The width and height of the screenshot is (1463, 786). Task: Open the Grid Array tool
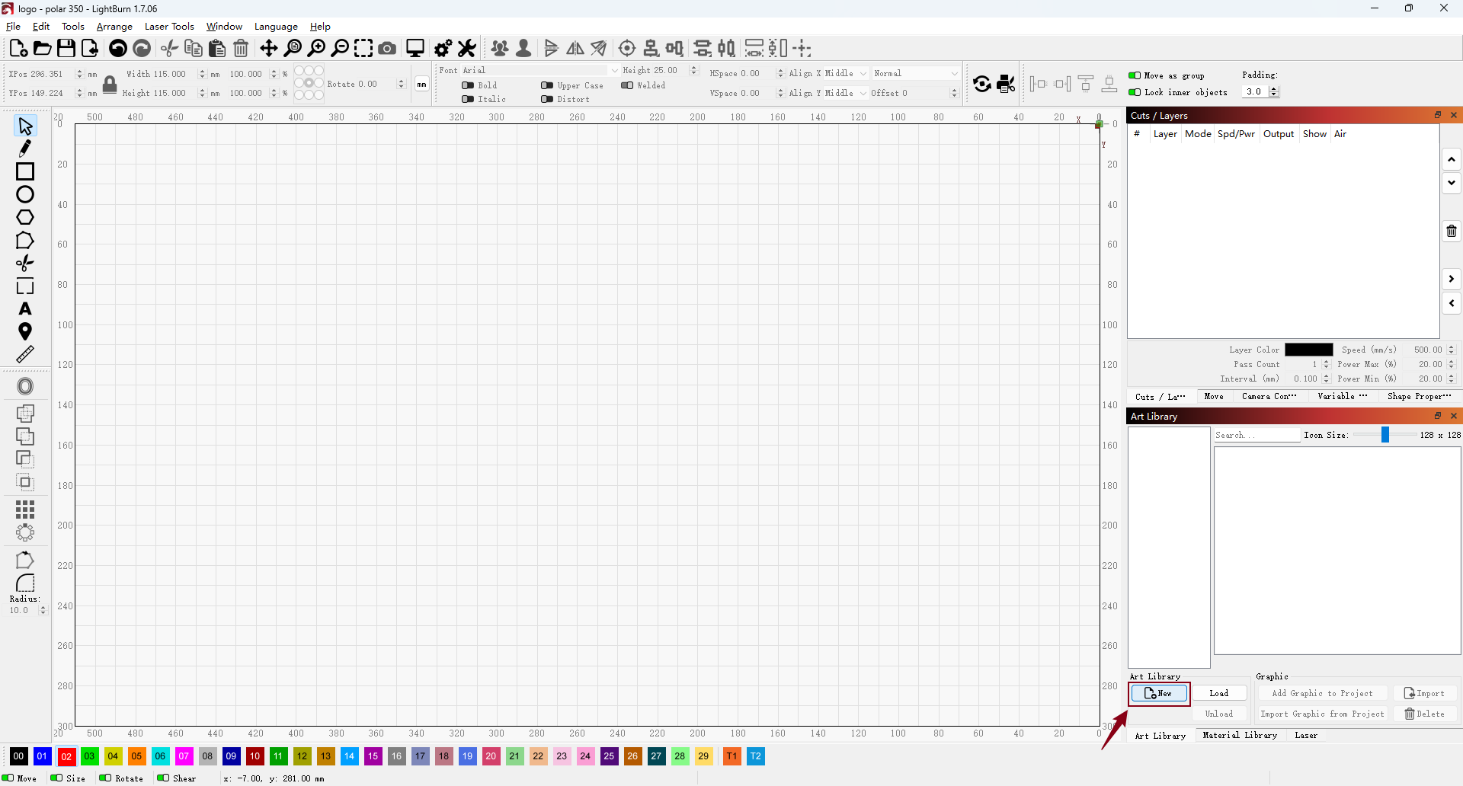point(24,510)
